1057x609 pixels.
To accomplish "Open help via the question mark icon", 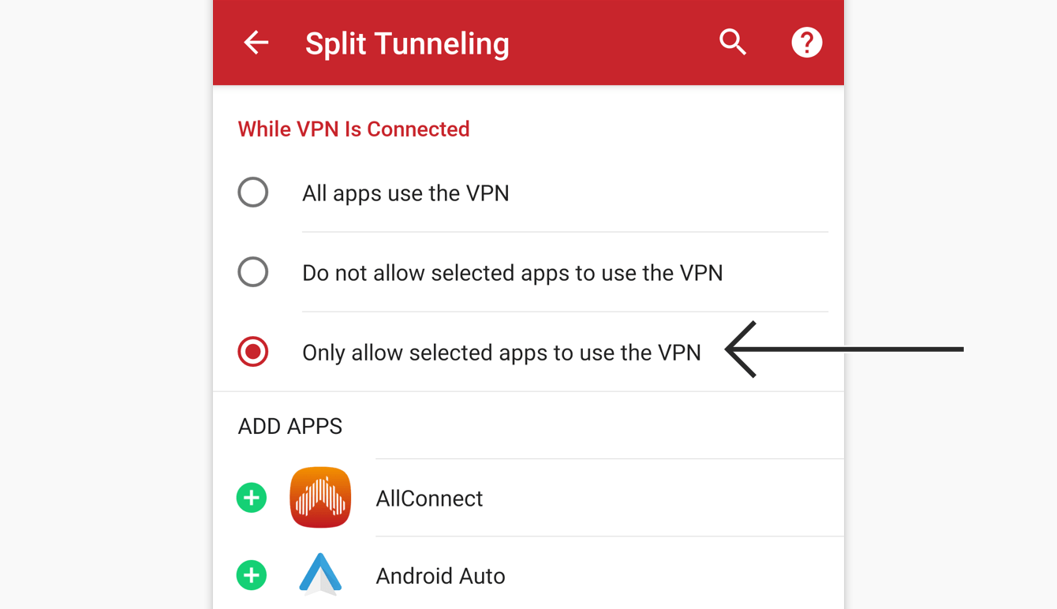I will click(x=807, y=43).
